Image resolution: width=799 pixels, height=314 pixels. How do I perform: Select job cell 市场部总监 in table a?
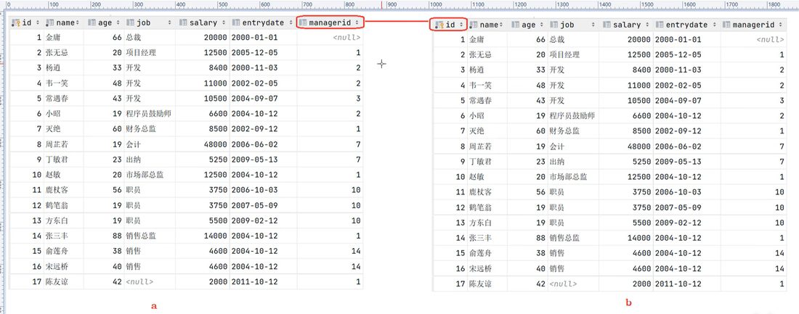pos(150,175)
